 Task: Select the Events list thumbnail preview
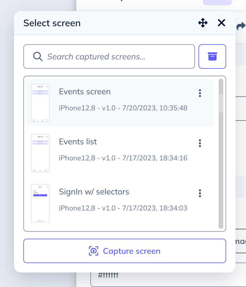40,153
